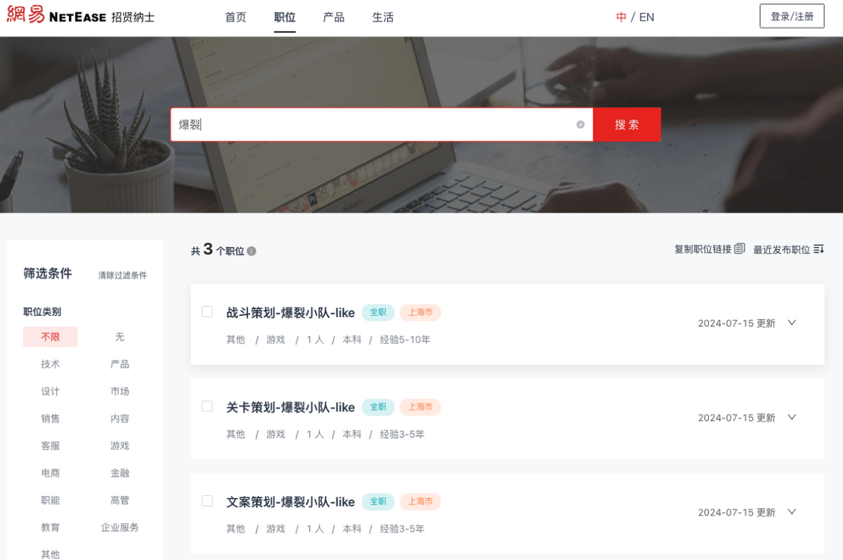
Task: Tick the checkbox for 关卡策划-爆裂小队-like
Action: pyautogui.click(x=207, y=406)
